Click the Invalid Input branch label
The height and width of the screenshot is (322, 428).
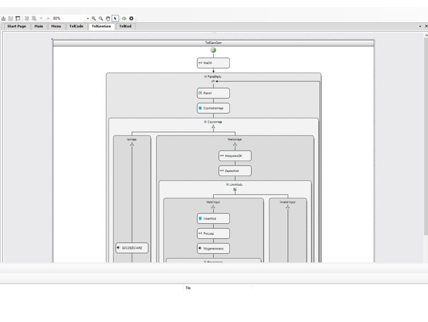(288, 202)
